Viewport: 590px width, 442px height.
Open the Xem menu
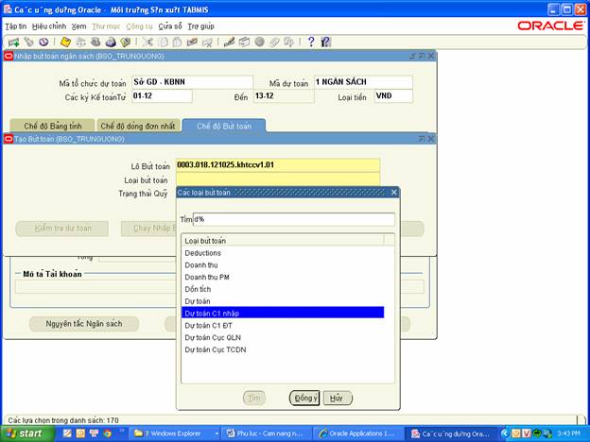(79, 26)
